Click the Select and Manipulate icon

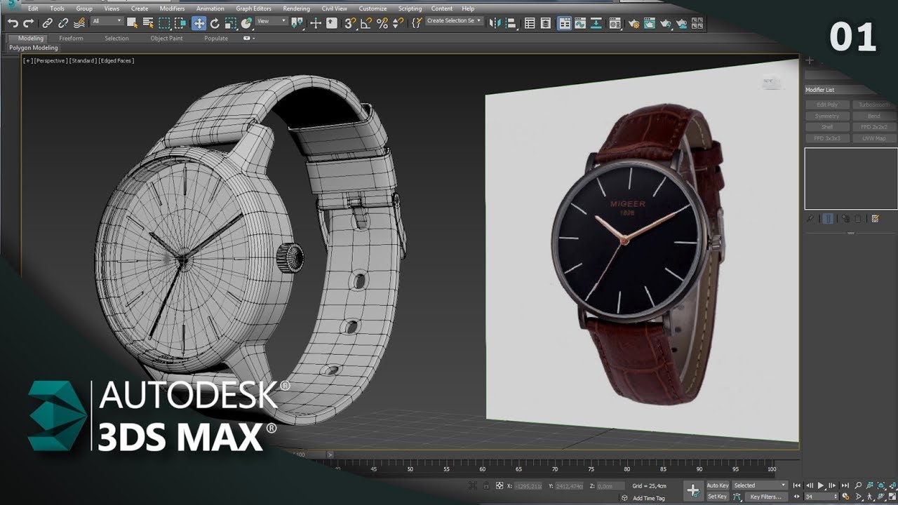316,23
